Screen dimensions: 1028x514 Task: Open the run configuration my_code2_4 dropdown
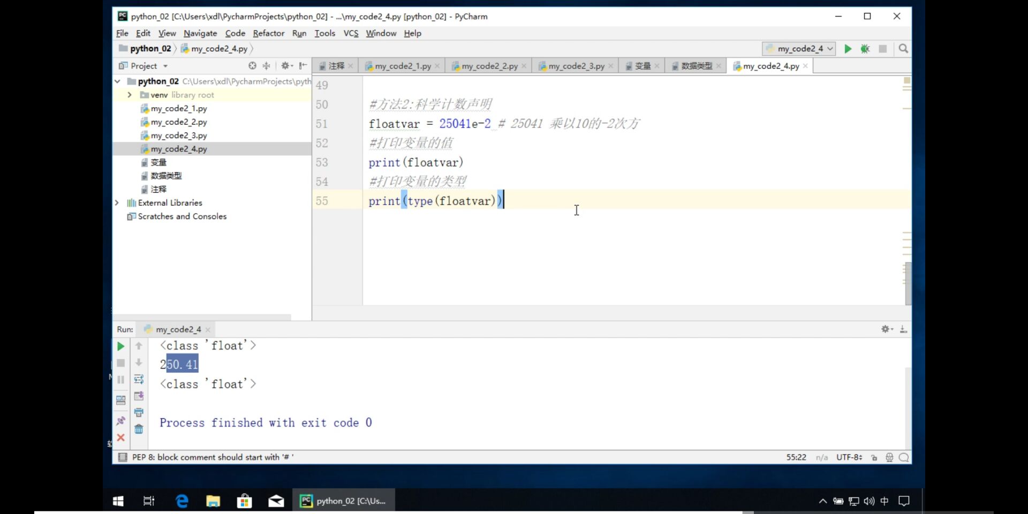click(799, 49)
